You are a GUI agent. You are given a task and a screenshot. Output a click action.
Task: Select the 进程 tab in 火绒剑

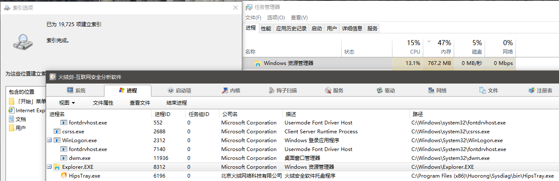(x=127, y=91)
